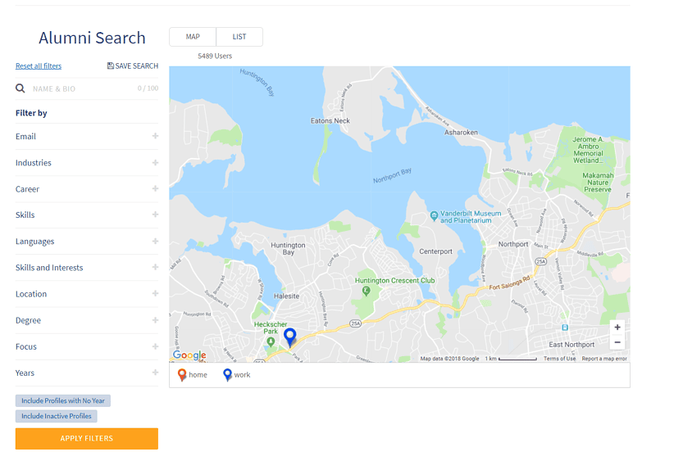This screenshot has height=461, width=683.
Task: Expand the Skills filter plus
Action: pyautogui.click(x=155, y=215)
